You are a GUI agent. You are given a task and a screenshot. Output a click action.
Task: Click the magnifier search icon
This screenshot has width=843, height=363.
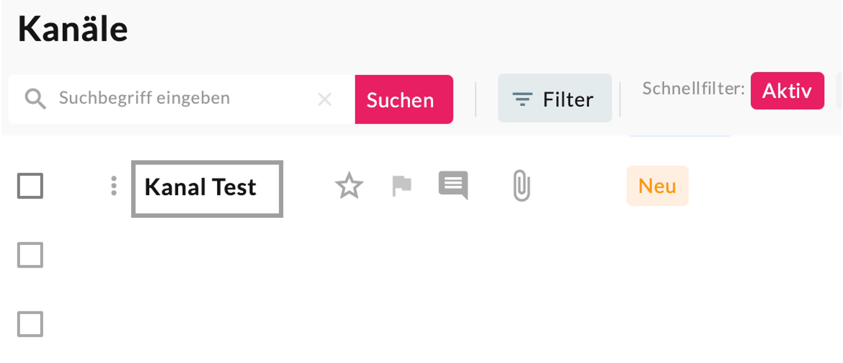(x=35, y=99)
